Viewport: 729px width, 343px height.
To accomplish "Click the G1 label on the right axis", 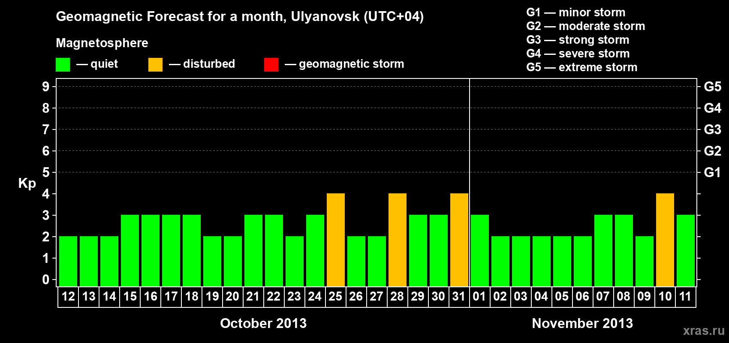I will (713, 172).
